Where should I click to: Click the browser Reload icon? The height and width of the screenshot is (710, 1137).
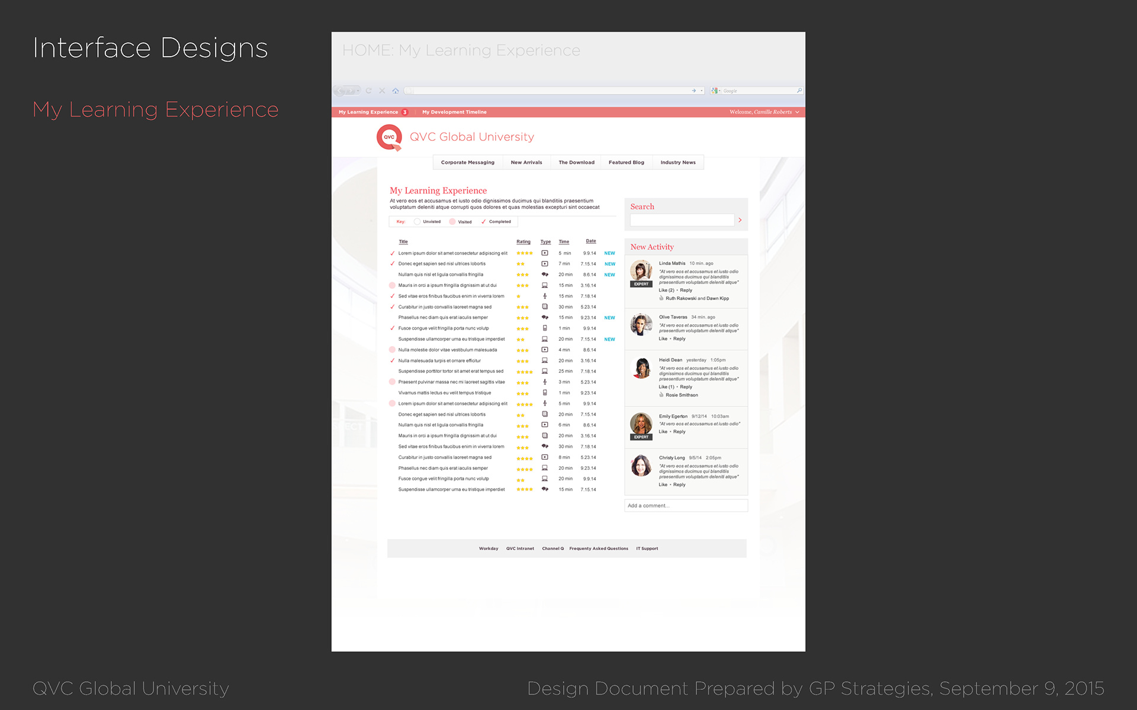(x=368, y=91)
